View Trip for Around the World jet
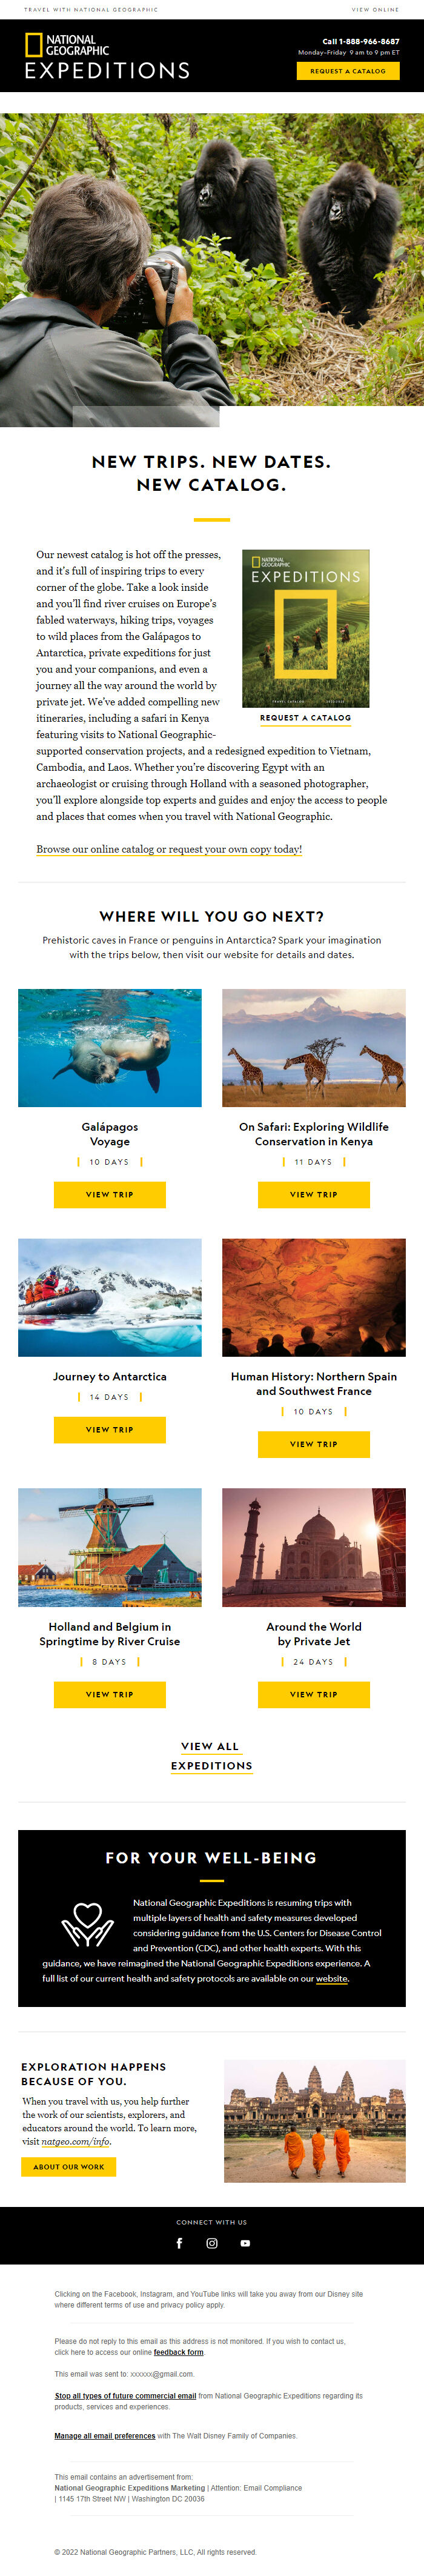The image size is (424, 2576). pyautogui.click(x=314, y=1694)
